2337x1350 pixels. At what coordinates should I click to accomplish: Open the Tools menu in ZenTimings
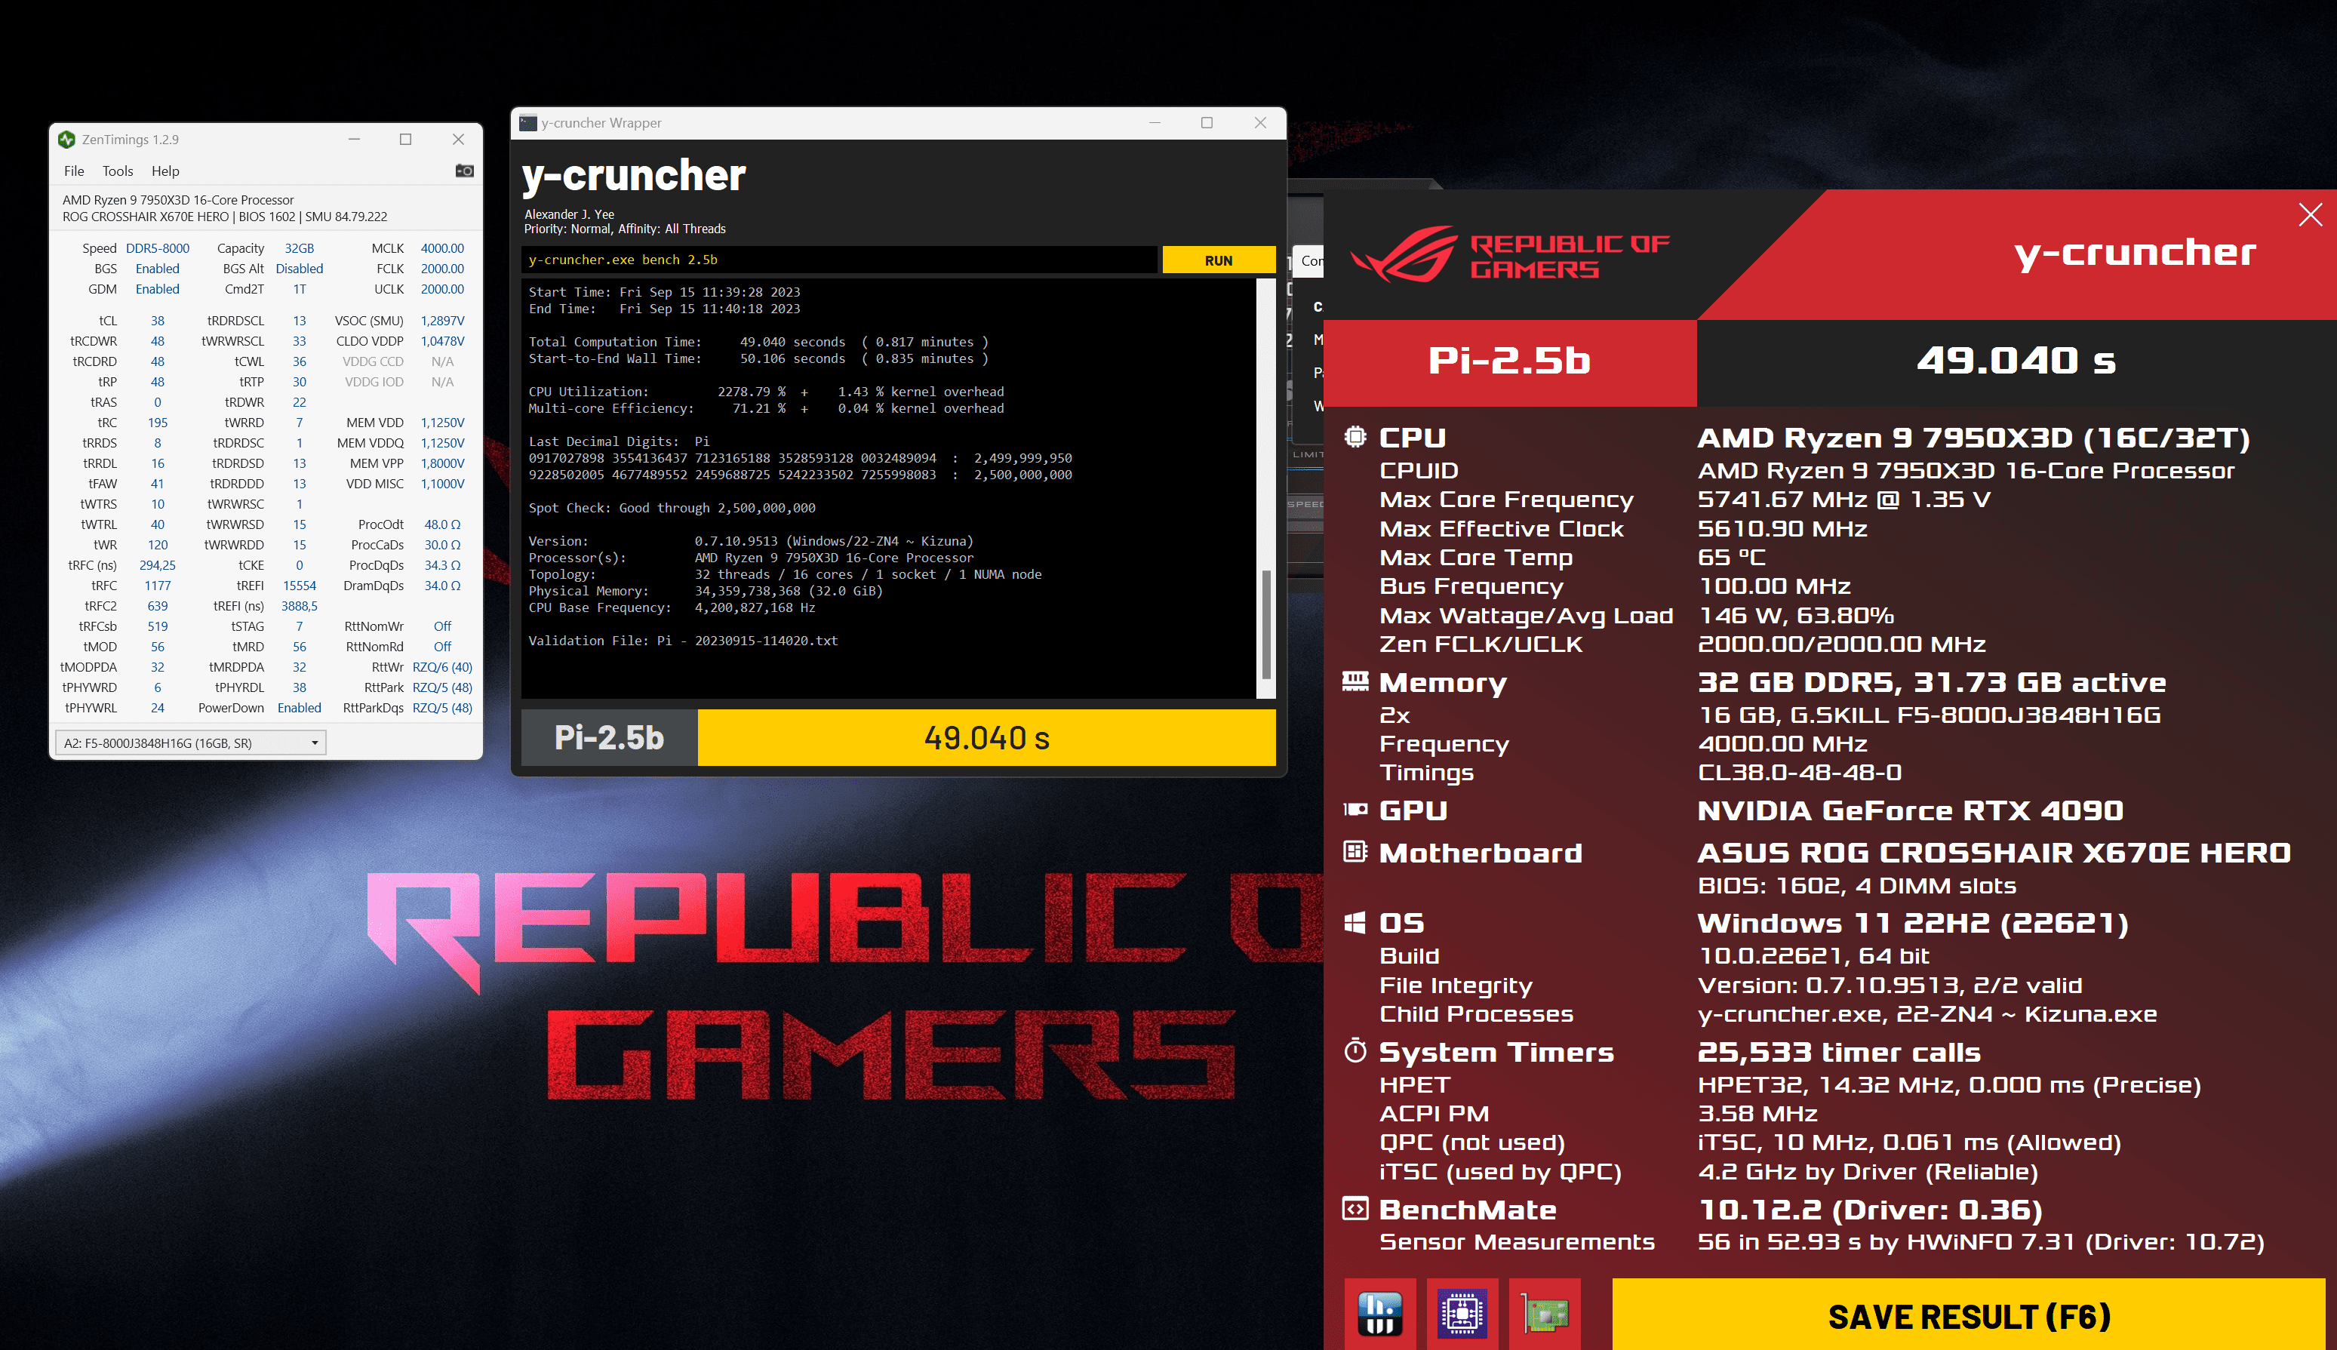118,171
